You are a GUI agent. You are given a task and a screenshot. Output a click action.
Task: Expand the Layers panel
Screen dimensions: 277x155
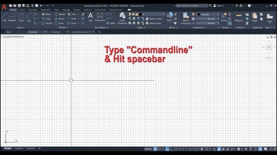[x=141, y=28]
